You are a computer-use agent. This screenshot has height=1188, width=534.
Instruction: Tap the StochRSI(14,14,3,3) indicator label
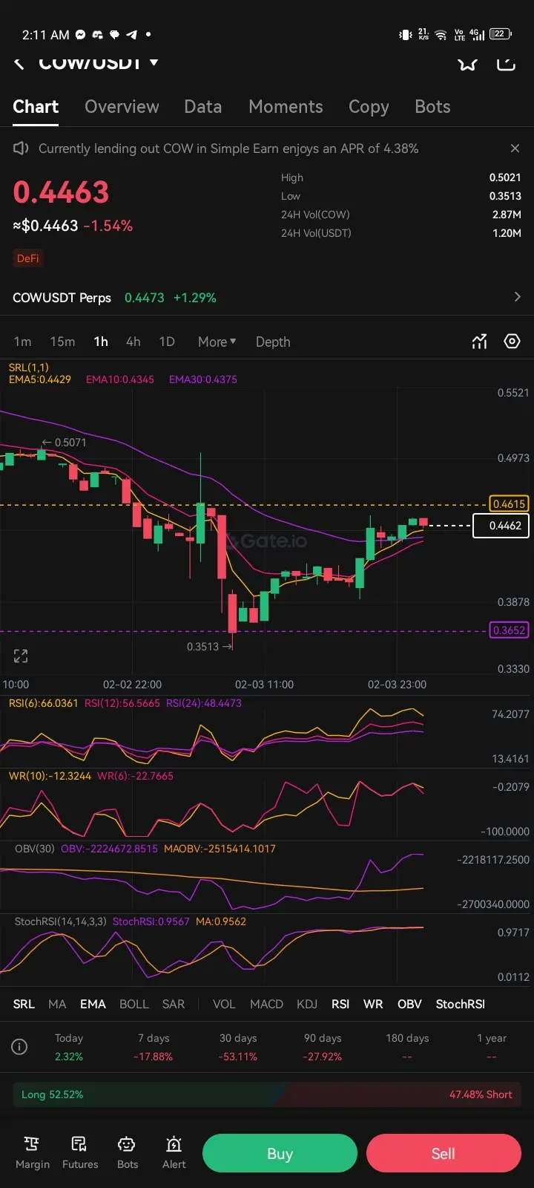pyautogui.click(x=61, y=921)
